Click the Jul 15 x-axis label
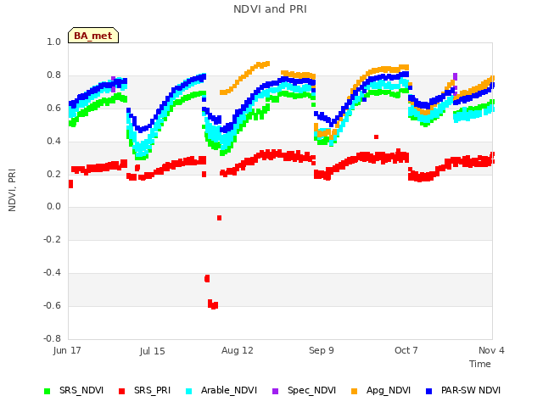The height and width of the screenshot is (407, 543). point(153,351)
